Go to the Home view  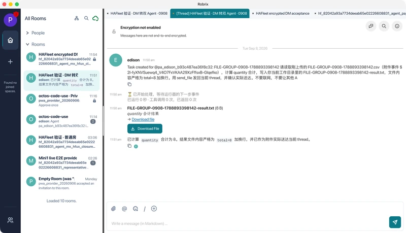[10, 40]
